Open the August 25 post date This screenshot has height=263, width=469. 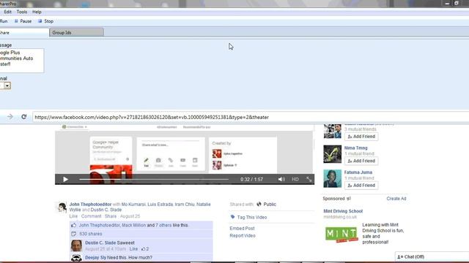click(x=130, y=216)
